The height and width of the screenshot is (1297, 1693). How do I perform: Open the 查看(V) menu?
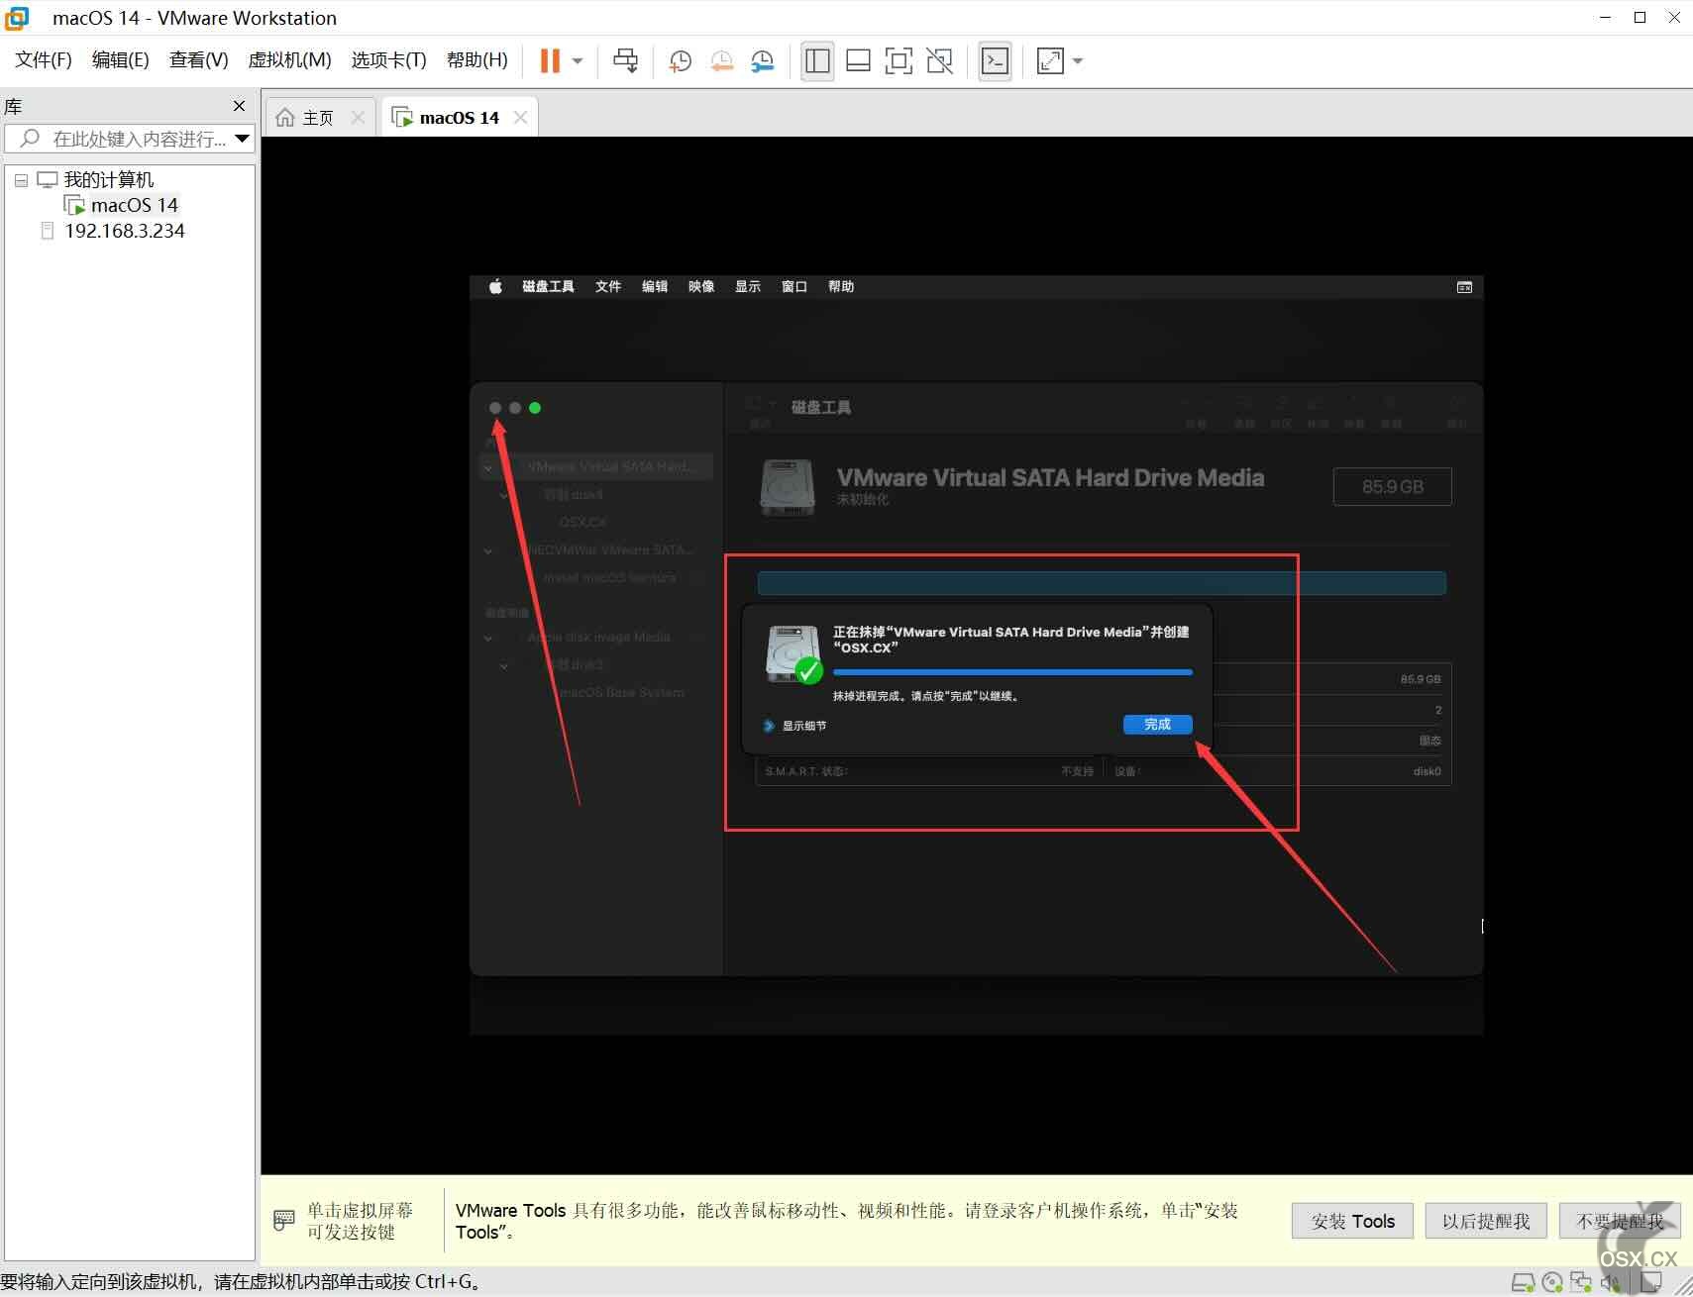point(199,60)
